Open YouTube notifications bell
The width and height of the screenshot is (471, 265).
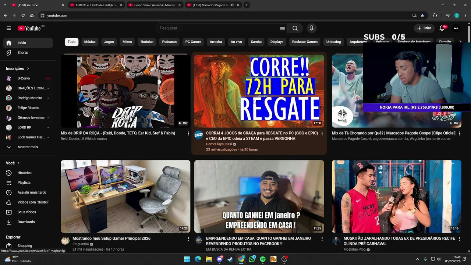pos(442,28)
